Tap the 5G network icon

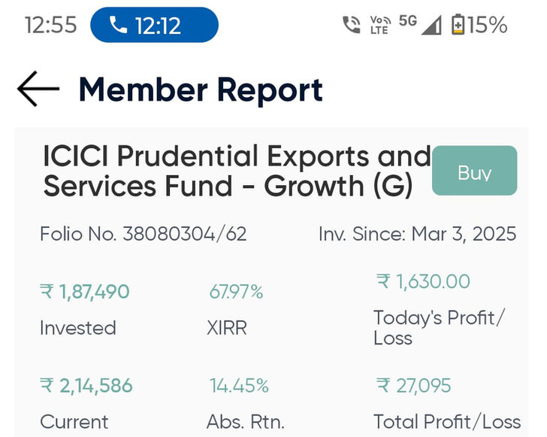pos(408,21)
